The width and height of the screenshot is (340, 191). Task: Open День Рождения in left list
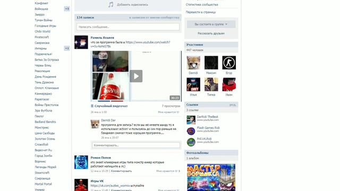coord(45,76)
